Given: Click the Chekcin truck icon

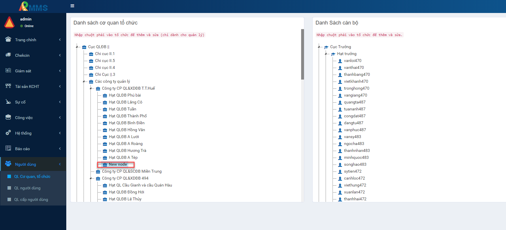Looking at the screenshot, I should pyautogui.click(x=8, y=55).
